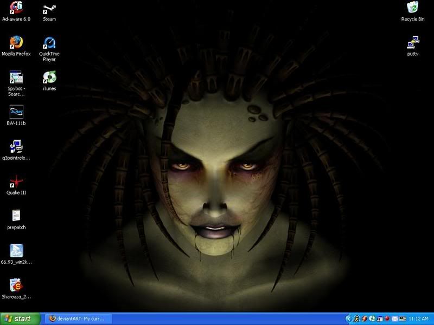
Task: Expand hidden system tray icons
Action: 348,319
